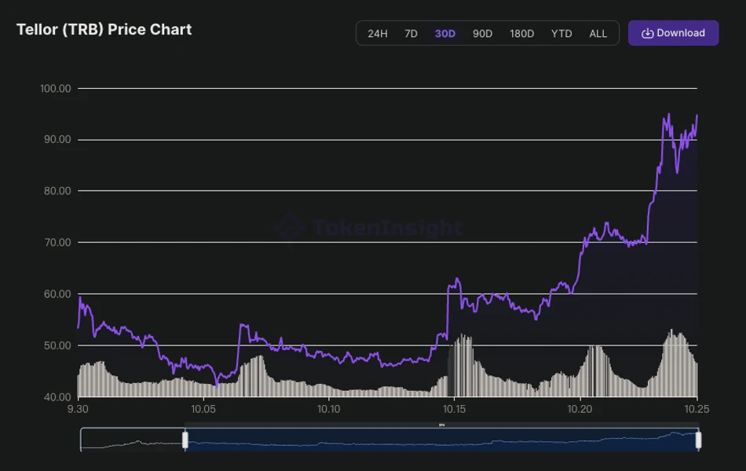The image size is (746, 471).
Task: Click the 10.20 date axis label
Action: pyautogui.click(x=579, y=410)
